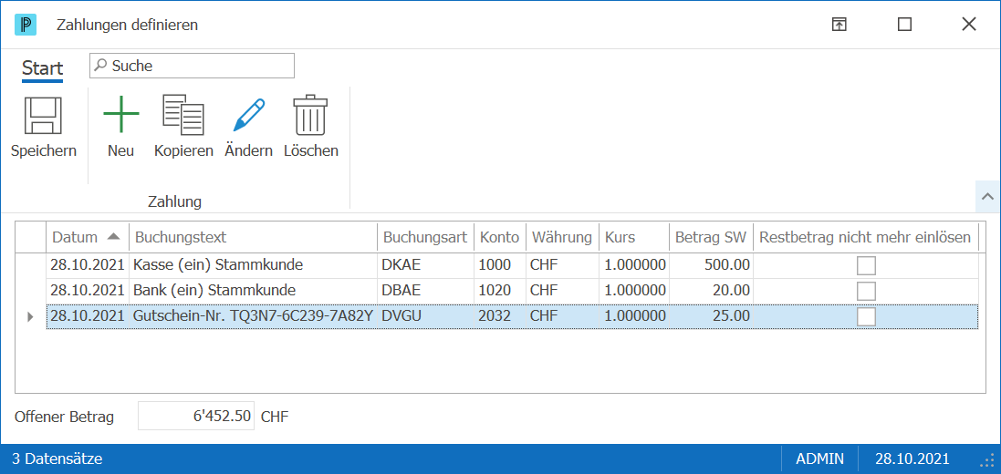Click Konto cell 1000
Viewport: 1001px width, 474px height.
pos(500,265)
